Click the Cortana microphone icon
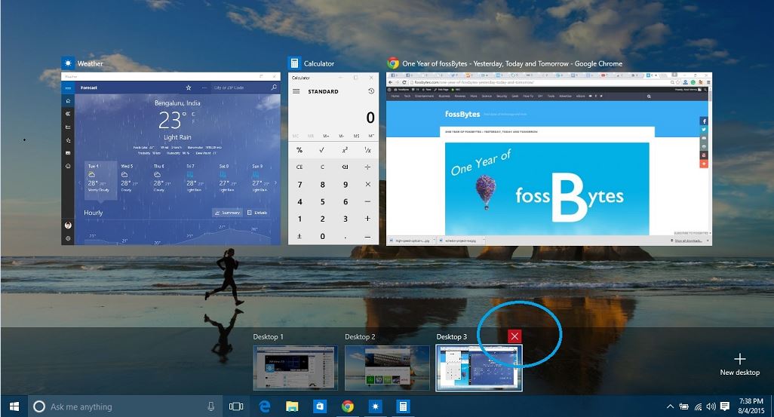Viewport: 774px width, 417px height. coord(211,406)
